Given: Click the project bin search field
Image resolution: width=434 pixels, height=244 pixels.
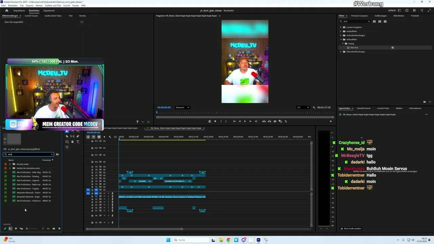Looking at the screenshot, I should coord(28,154).
